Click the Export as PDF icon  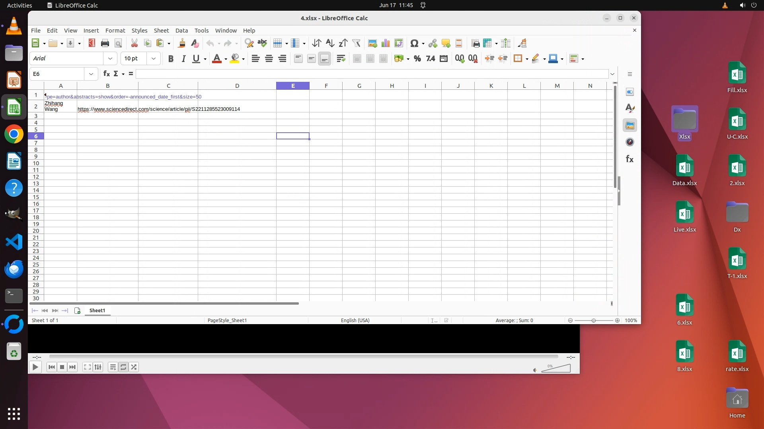click(x=92, y=43)
